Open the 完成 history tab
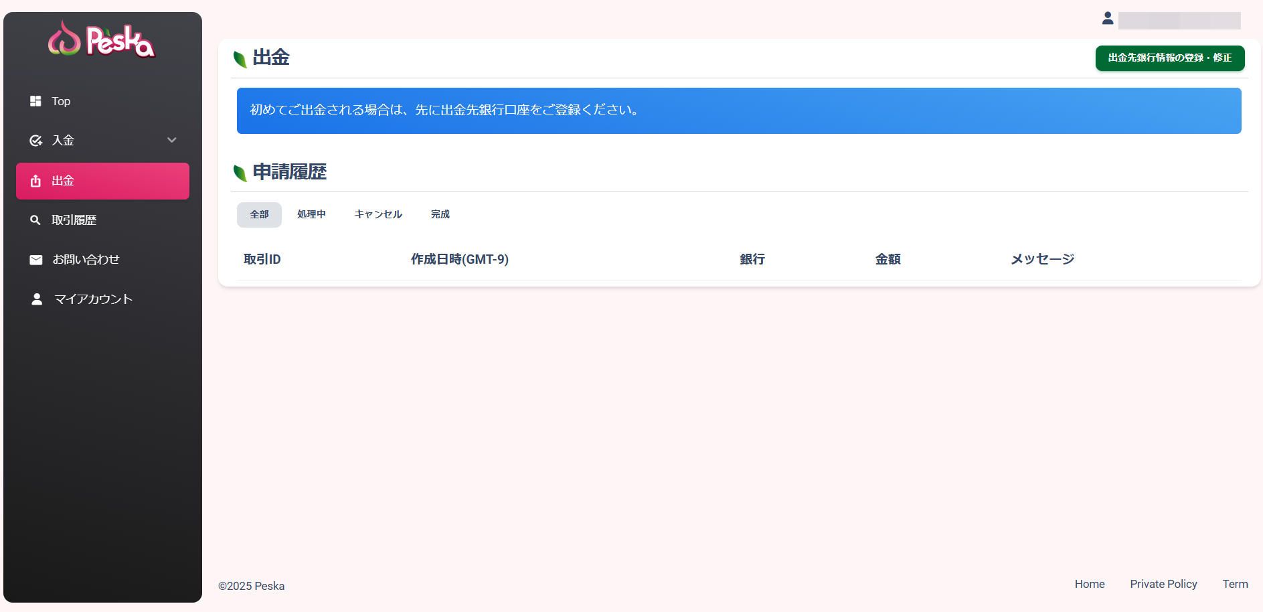The width and height of the screenshot is (1263, 612). (440, 214)
